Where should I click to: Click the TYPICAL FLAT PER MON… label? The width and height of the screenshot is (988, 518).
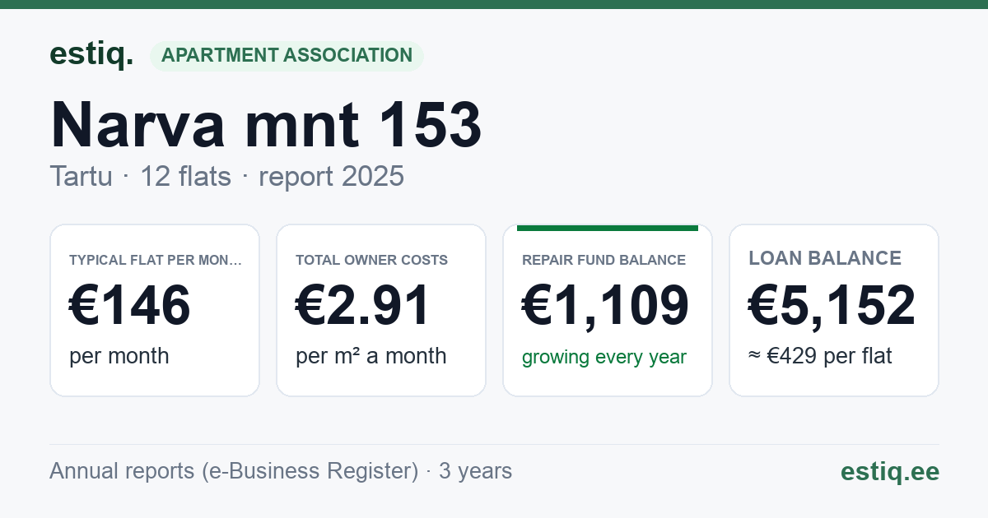pos(156,260)
